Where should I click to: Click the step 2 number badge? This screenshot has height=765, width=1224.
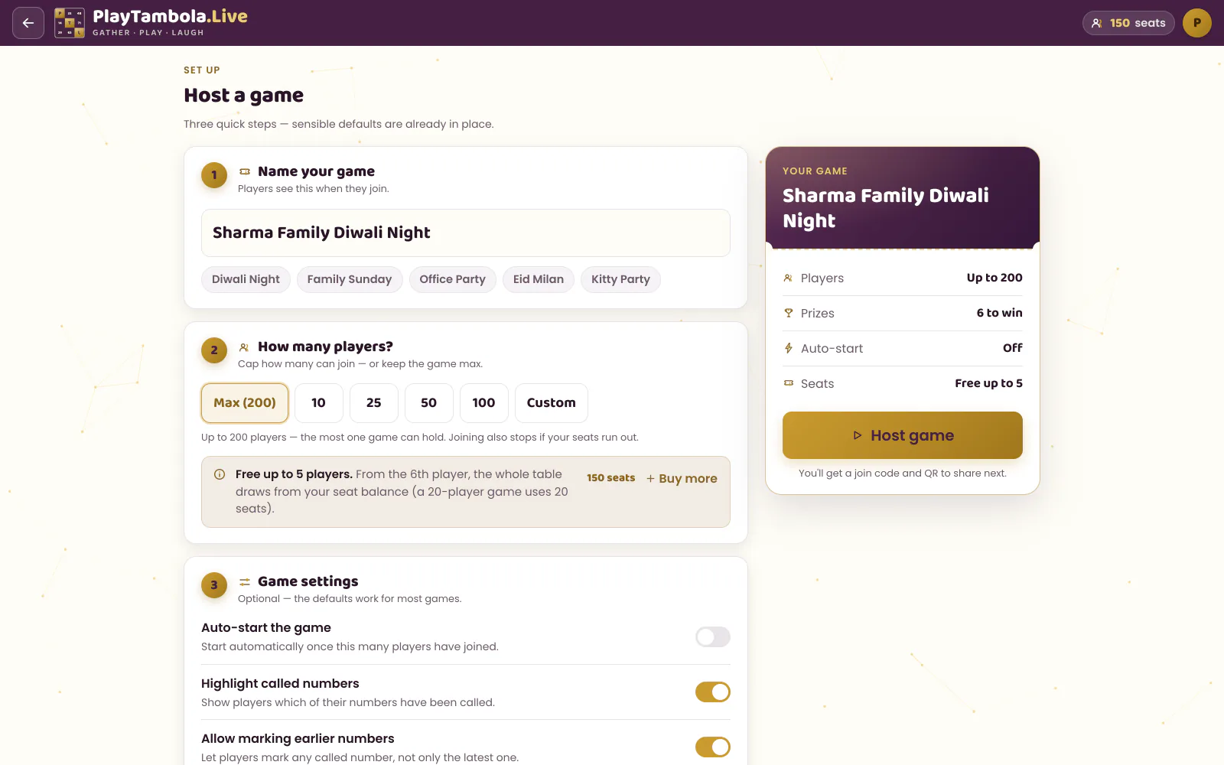tap(214, 350)
